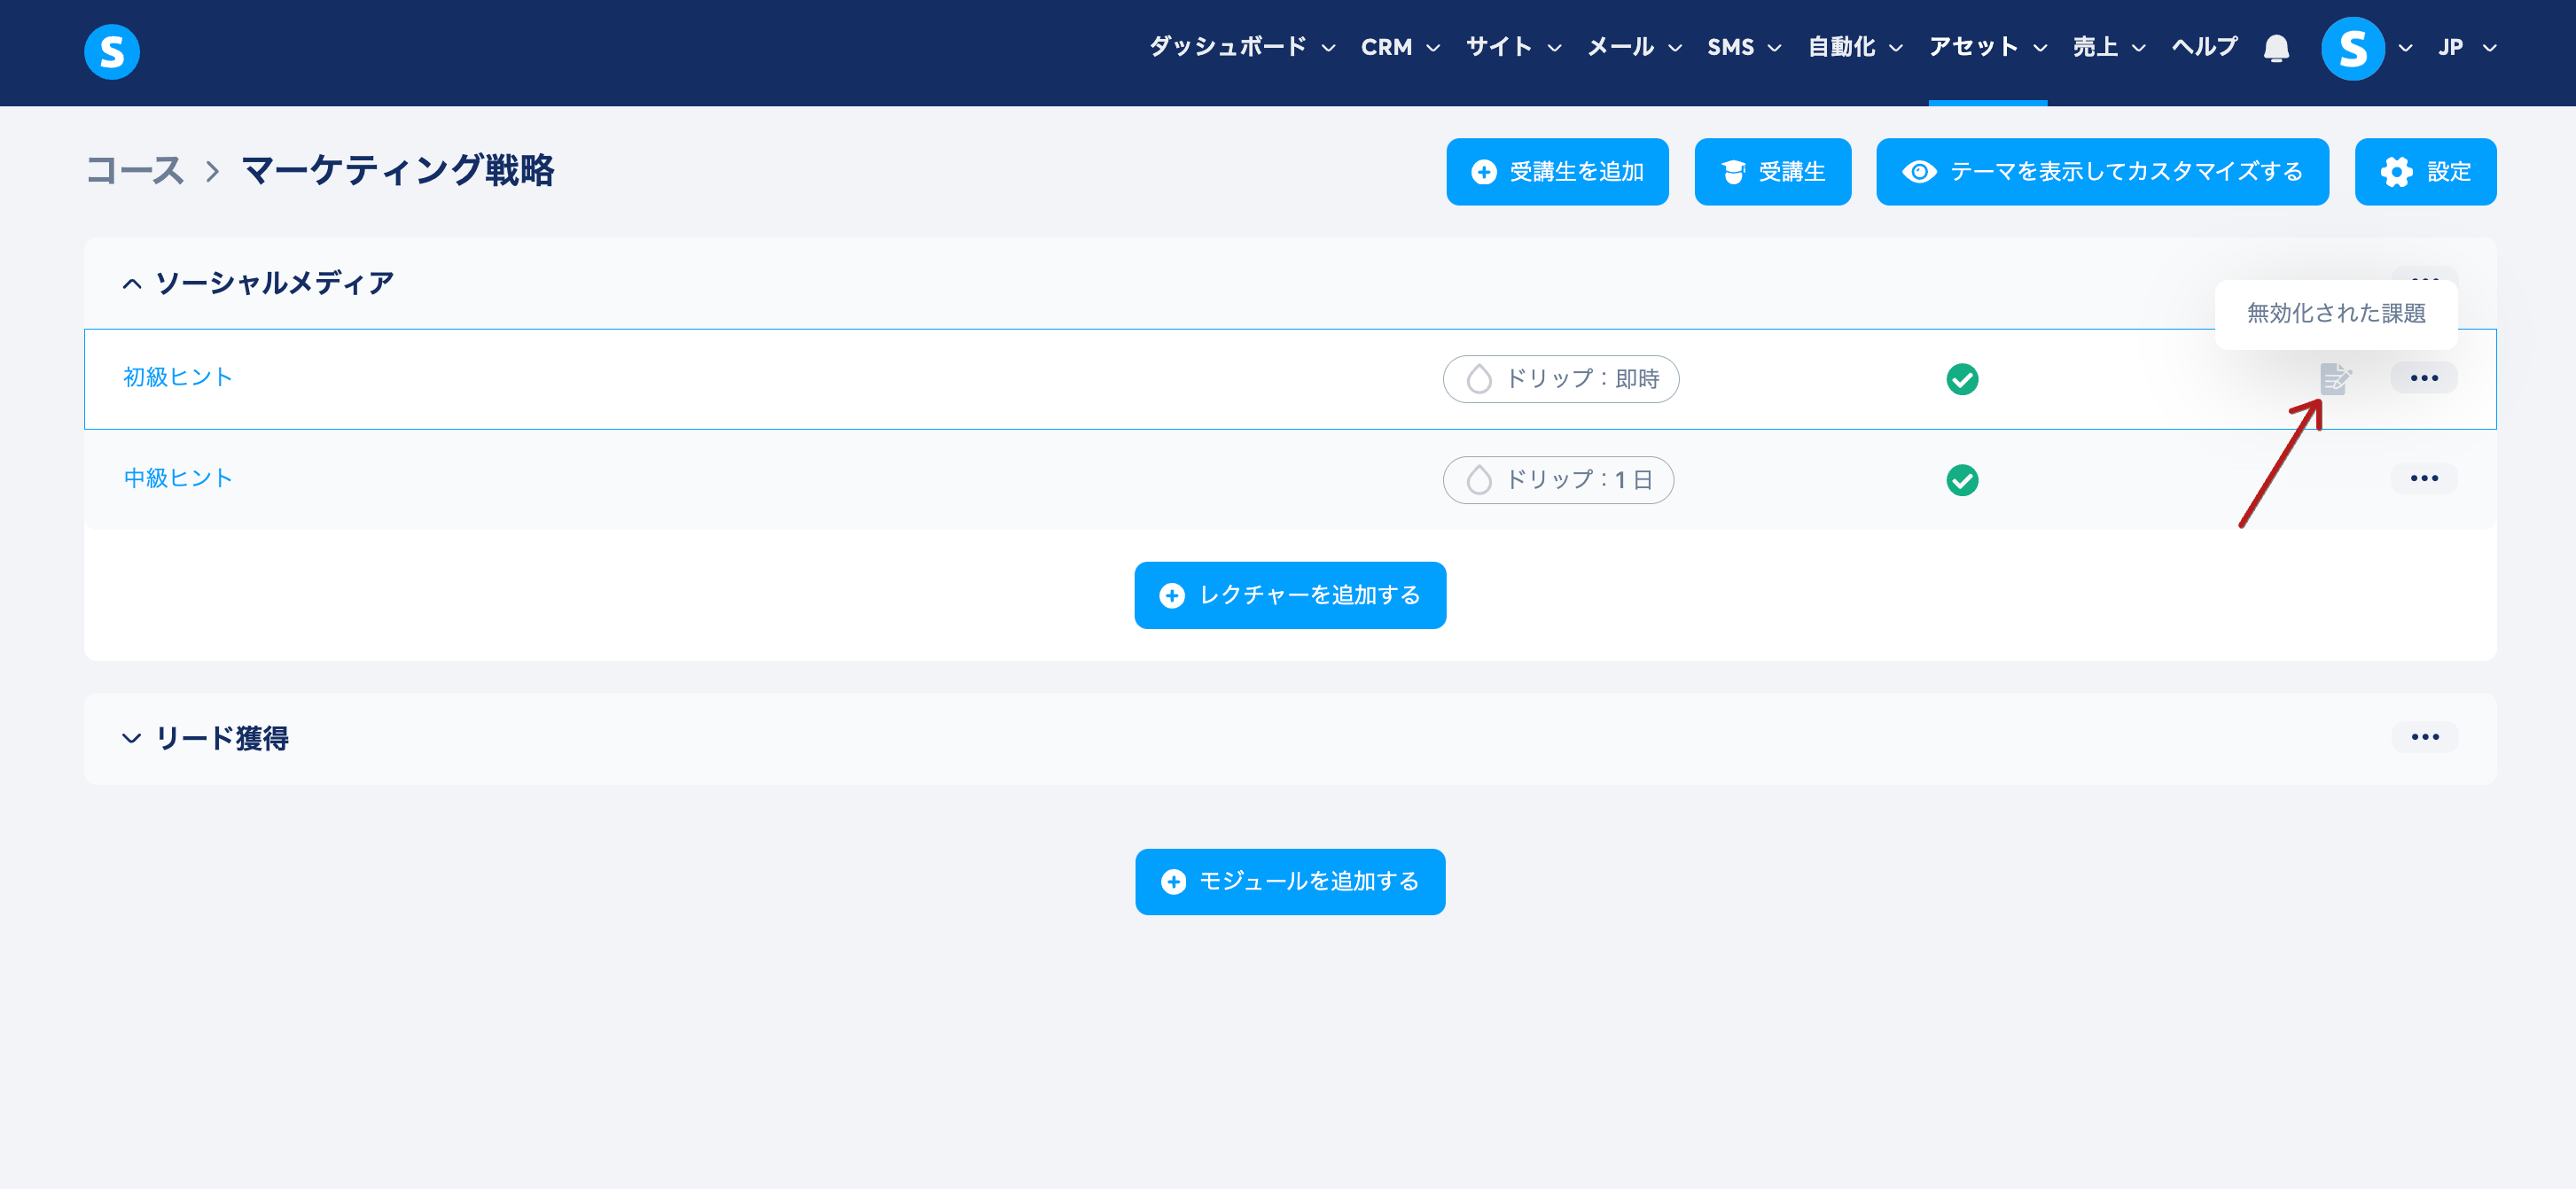Open the three-dot menu for 初級ヒント
The height and width of the screenshot is (1189, 2576).
click(x=2424, y=377)
